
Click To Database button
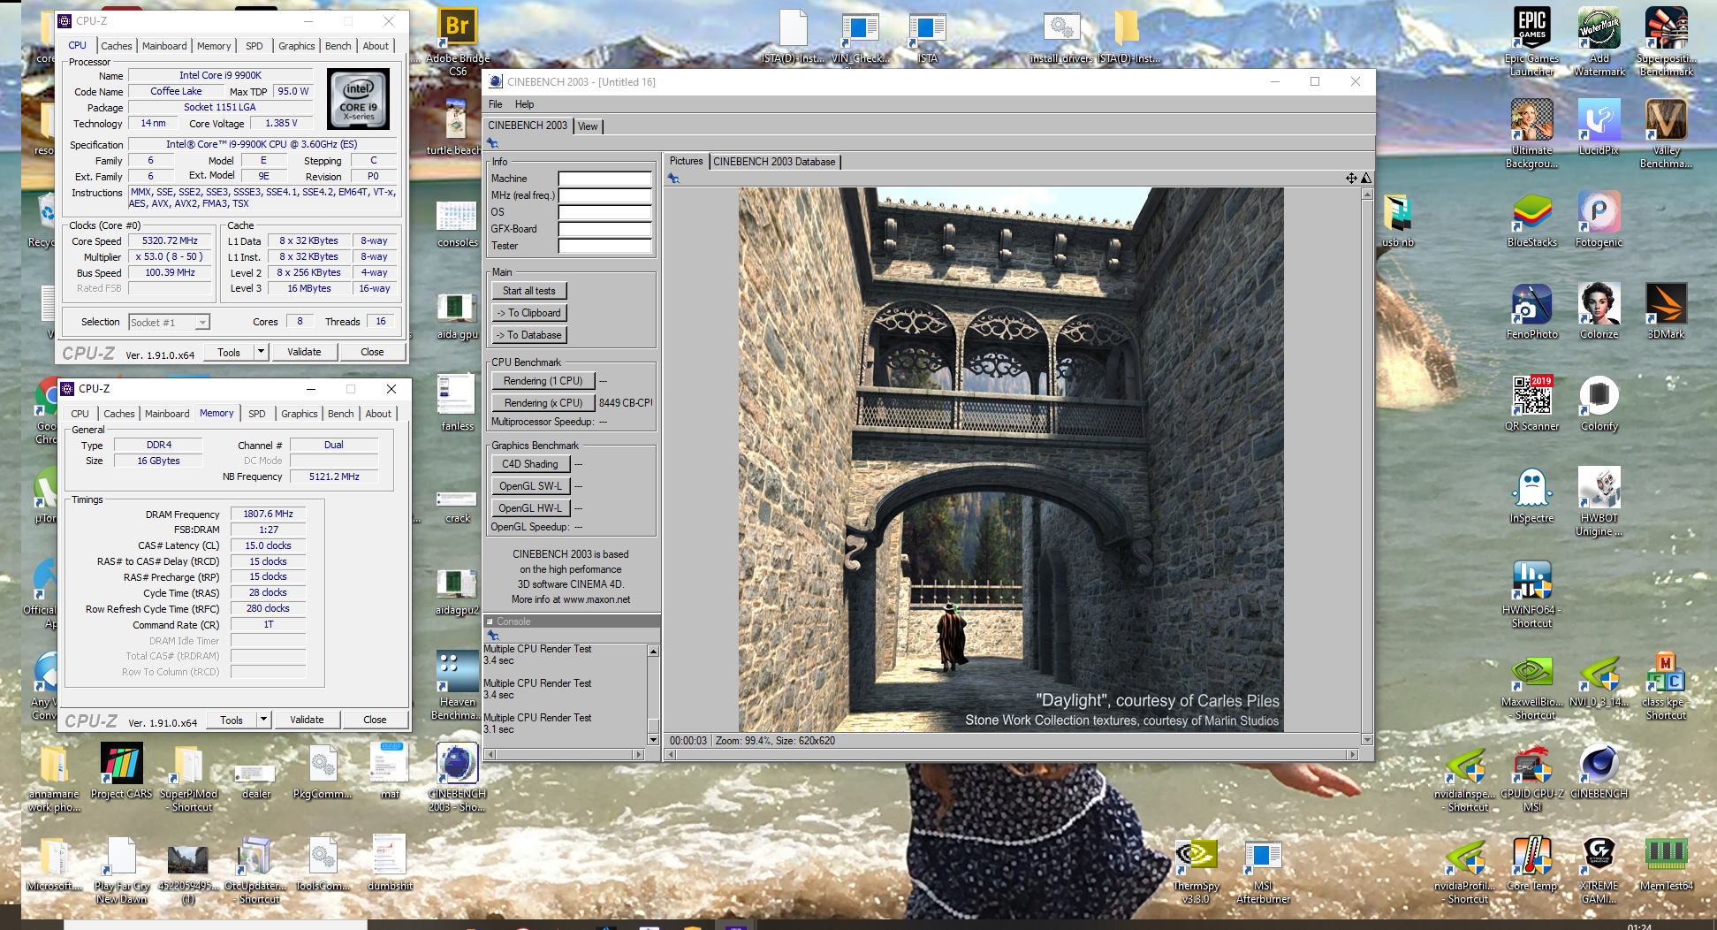point(529,335)
